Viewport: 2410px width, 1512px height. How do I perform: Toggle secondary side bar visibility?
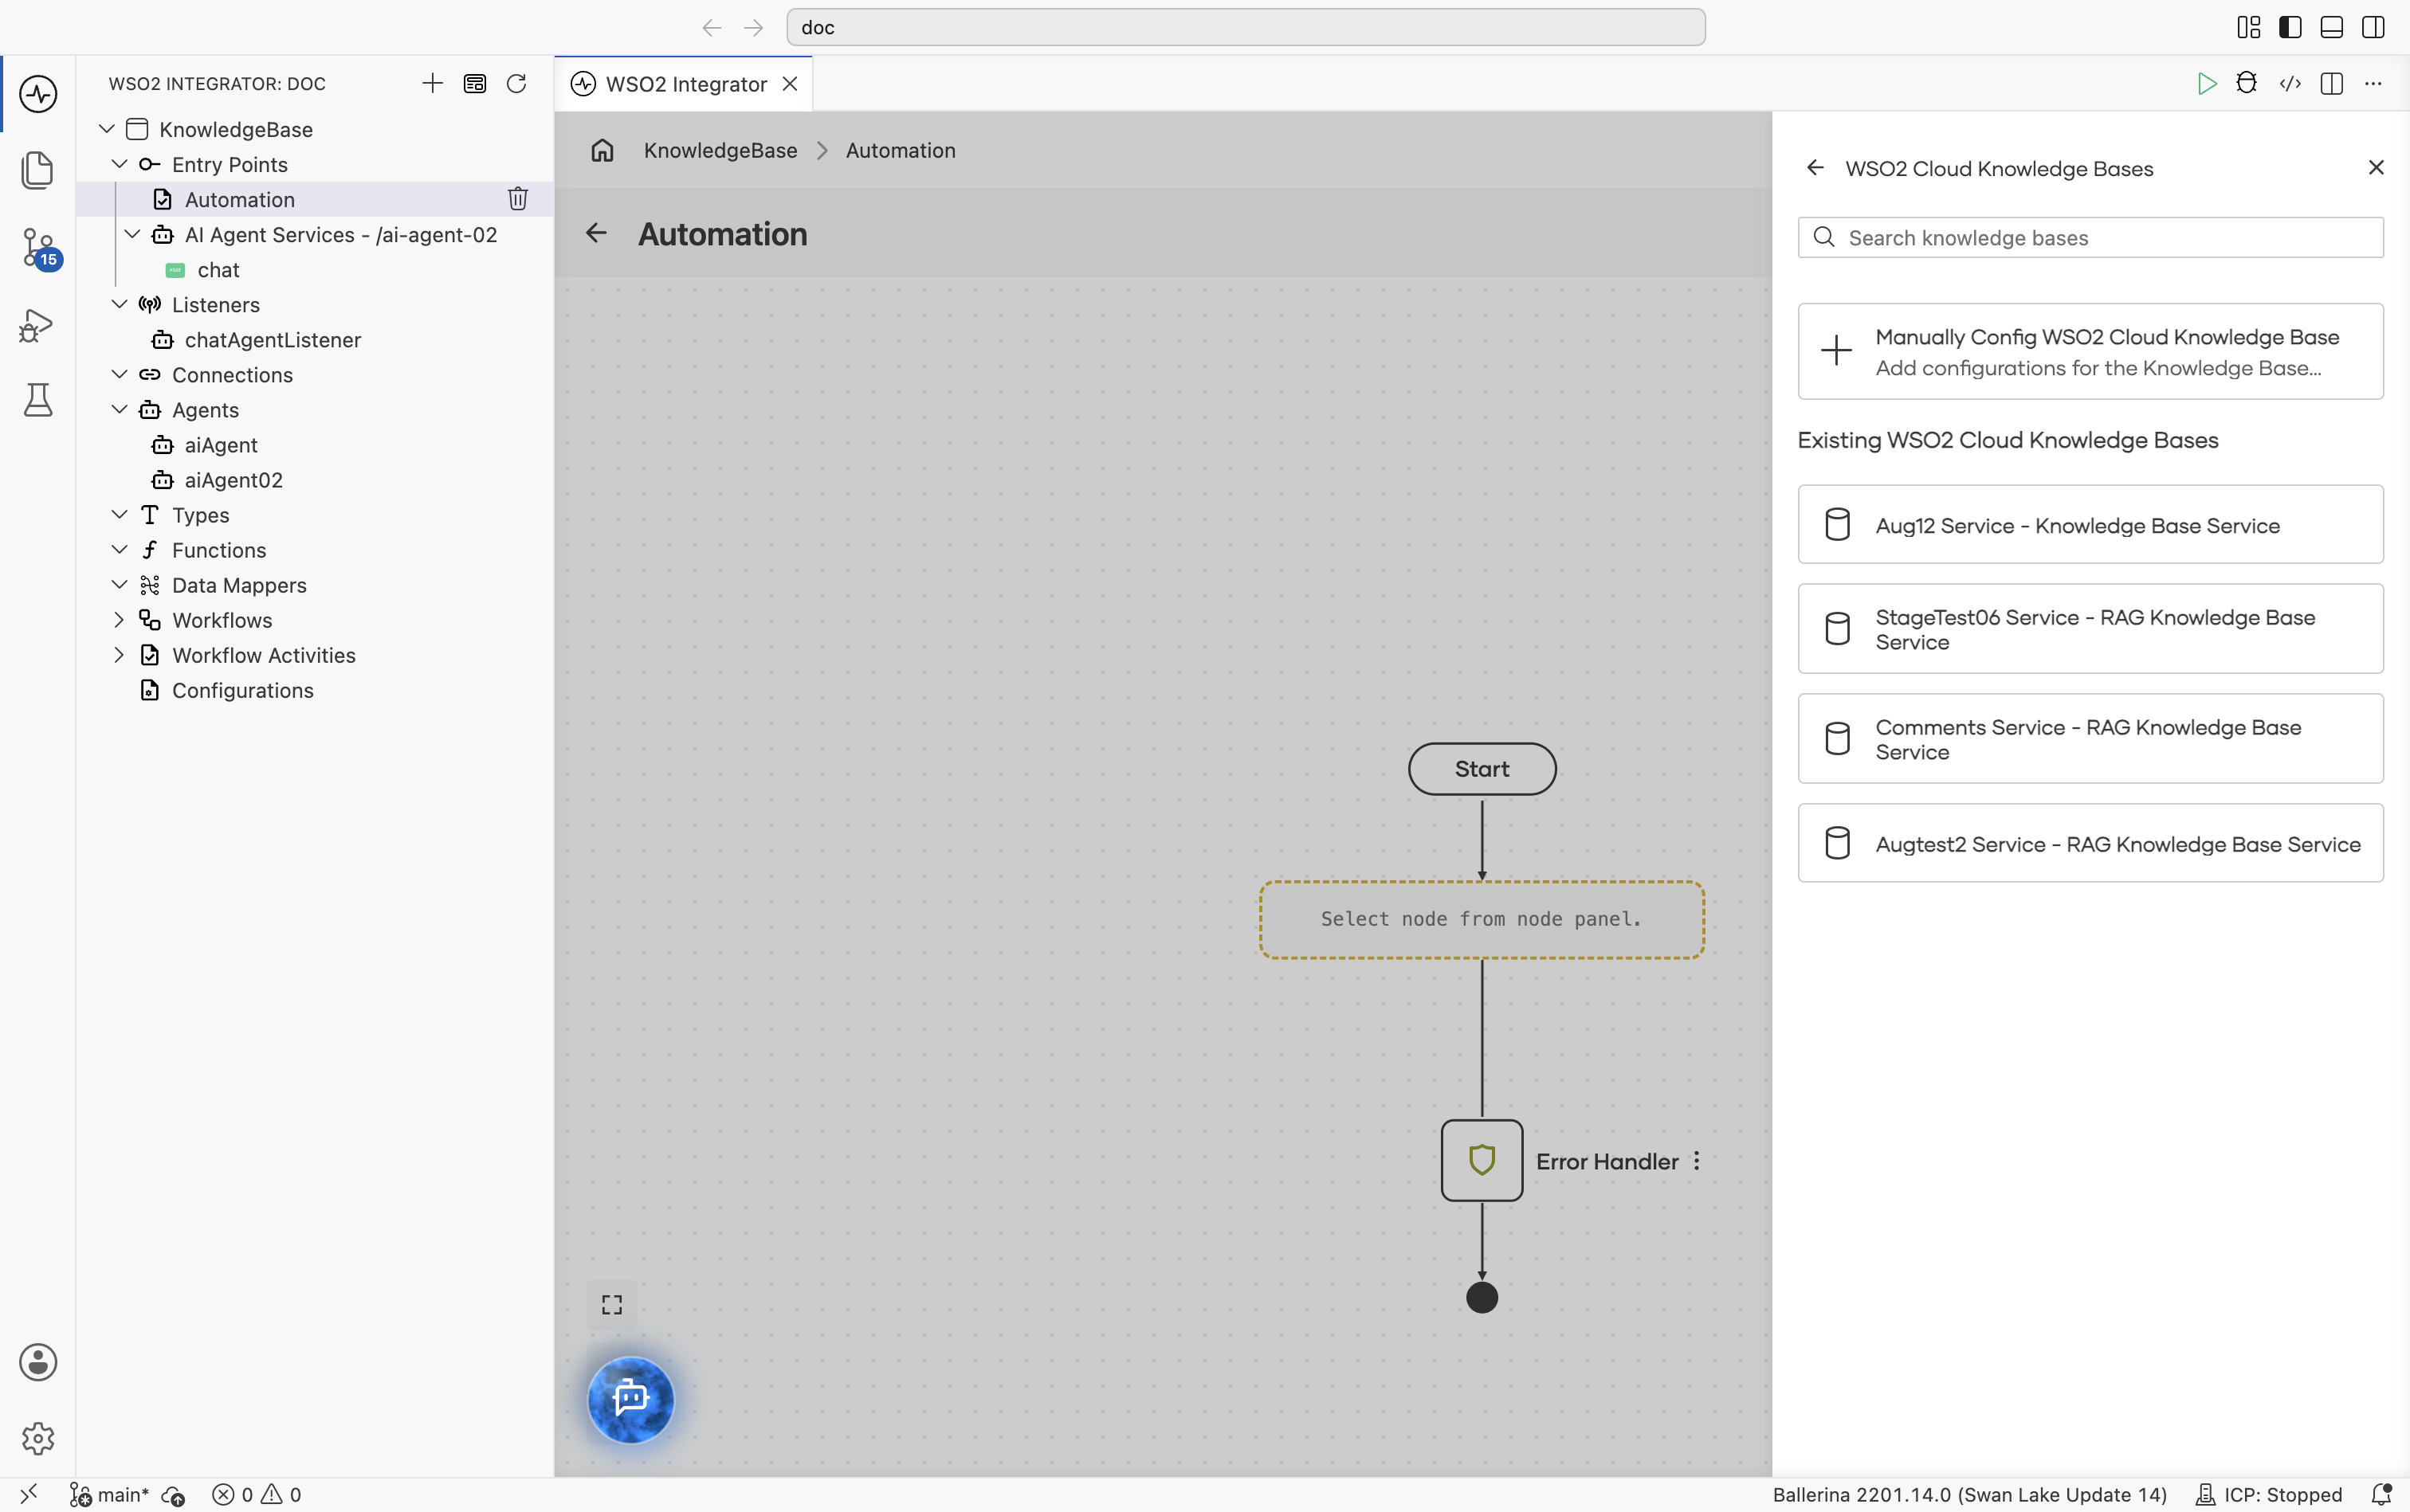2373,27
